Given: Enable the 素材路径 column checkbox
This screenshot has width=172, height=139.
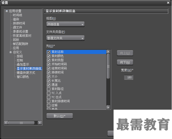Looking at the screenshot, I should coord(49,89).
